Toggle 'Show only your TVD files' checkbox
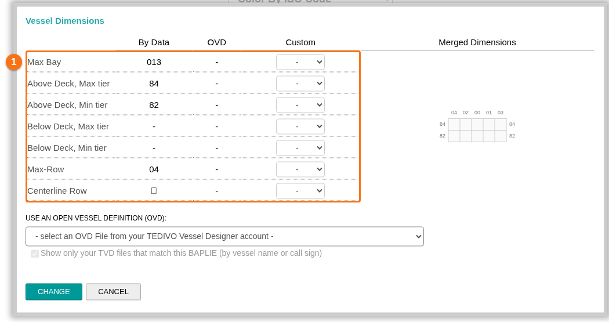This screenshot has height=322, width=609. pyautogui.click(x=35, y=254)
